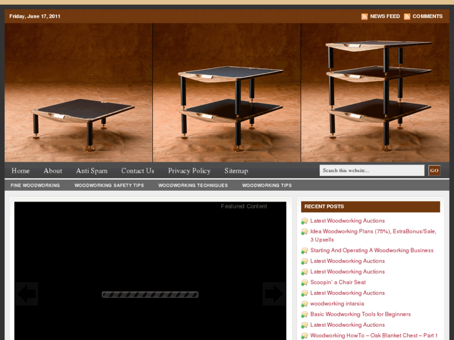The width and height of the screenshot is (454, 340).
Task: Open the Anti Spam page
Action: click(x=92, y=171)
